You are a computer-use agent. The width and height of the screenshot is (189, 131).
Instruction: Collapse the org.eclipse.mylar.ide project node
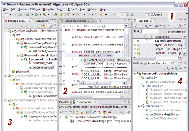point(5,31)
